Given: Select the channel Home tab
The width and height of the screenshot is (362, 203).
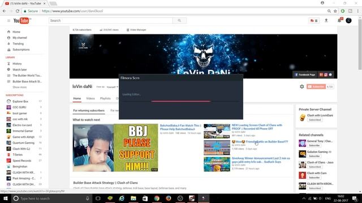Looking at the screenshot, I should [x=77, y=99].
